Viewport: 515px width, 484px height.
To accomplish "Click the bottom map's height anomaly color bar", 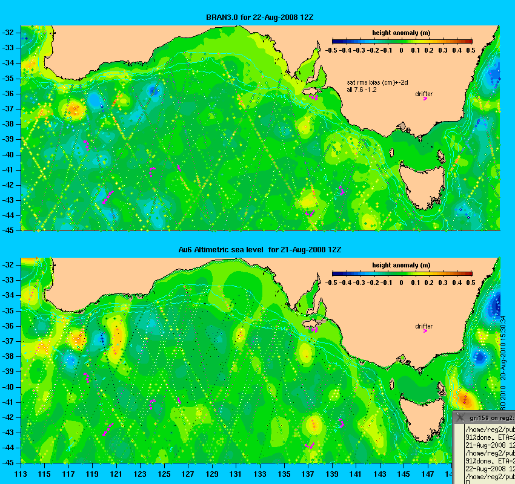I will [402, 274].
